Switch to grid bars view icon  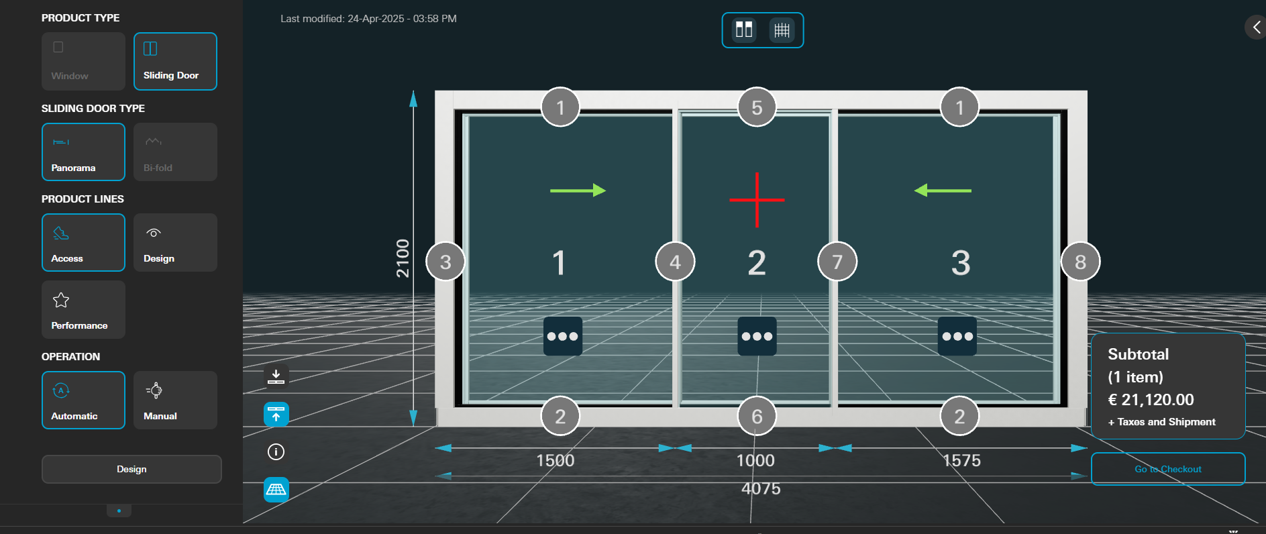[x=782, y=30]
